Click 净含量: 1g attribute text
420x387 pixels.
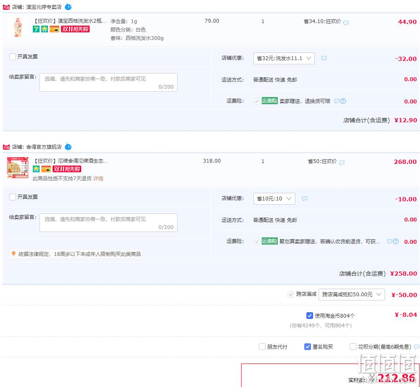point(124,21)
